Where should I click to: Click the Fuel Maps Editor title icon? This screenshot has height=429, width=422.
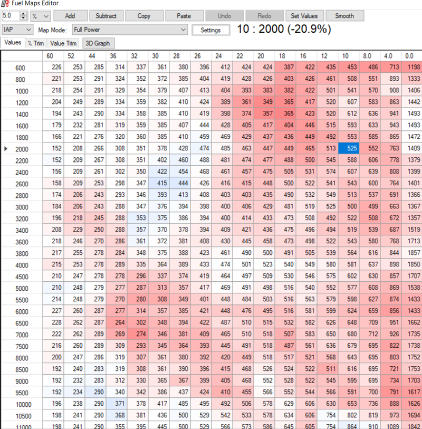tap(5, 4)
